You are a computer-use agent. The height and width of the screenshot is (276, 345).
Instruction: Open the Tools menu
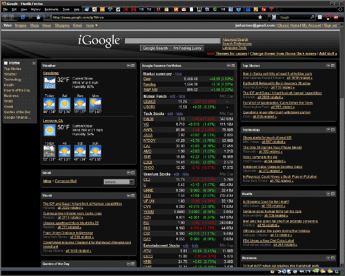[x=66, y=10]
